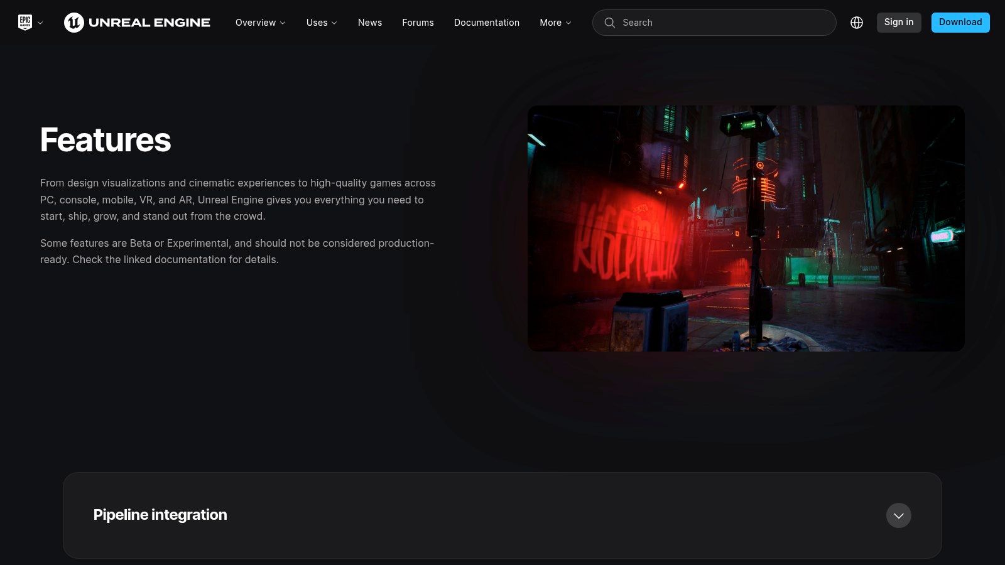
Task: Click the paragraph starting 'From design visualizations'
Action: tap(238, 200)
